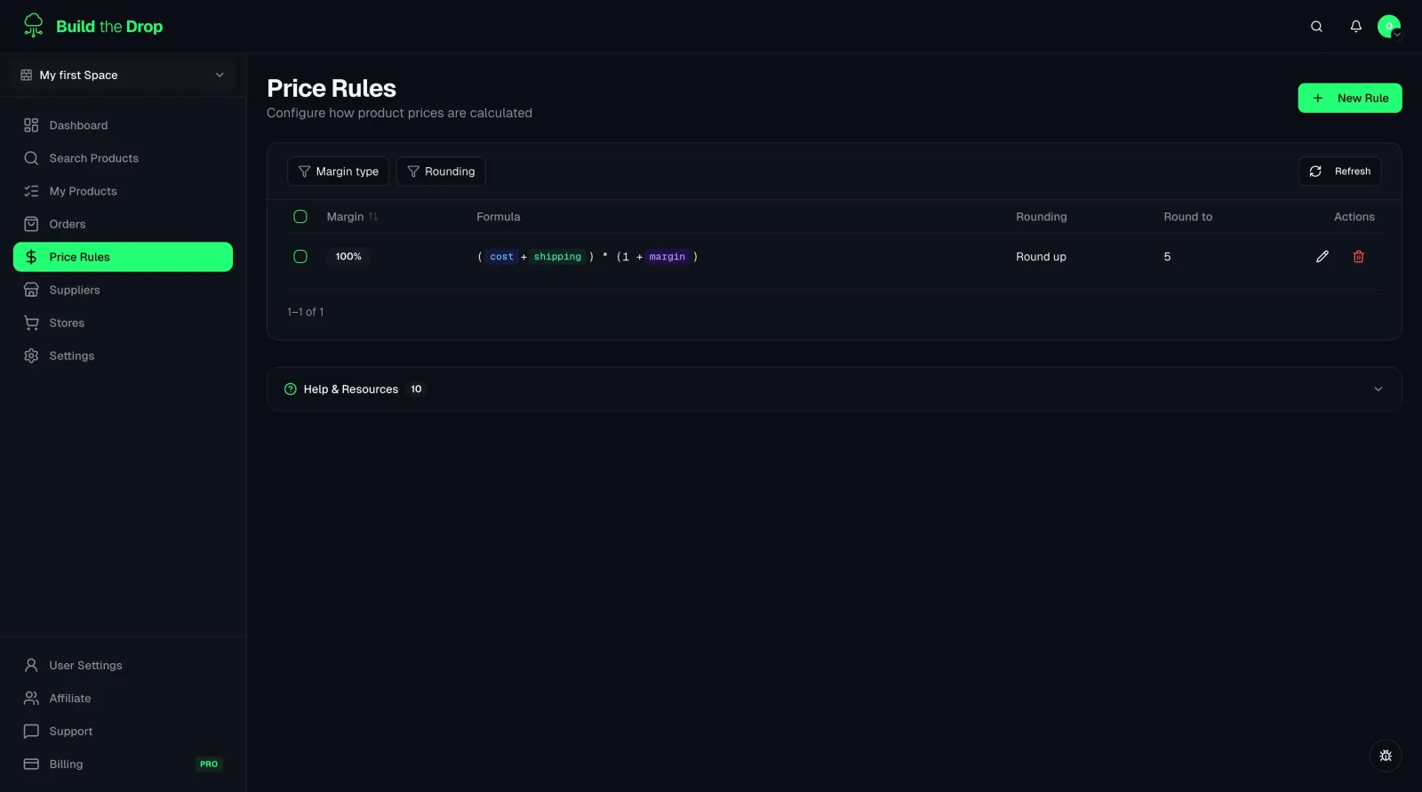Open notifications bell
The image size is (1422, 792).
click(x=1355, y=27)
